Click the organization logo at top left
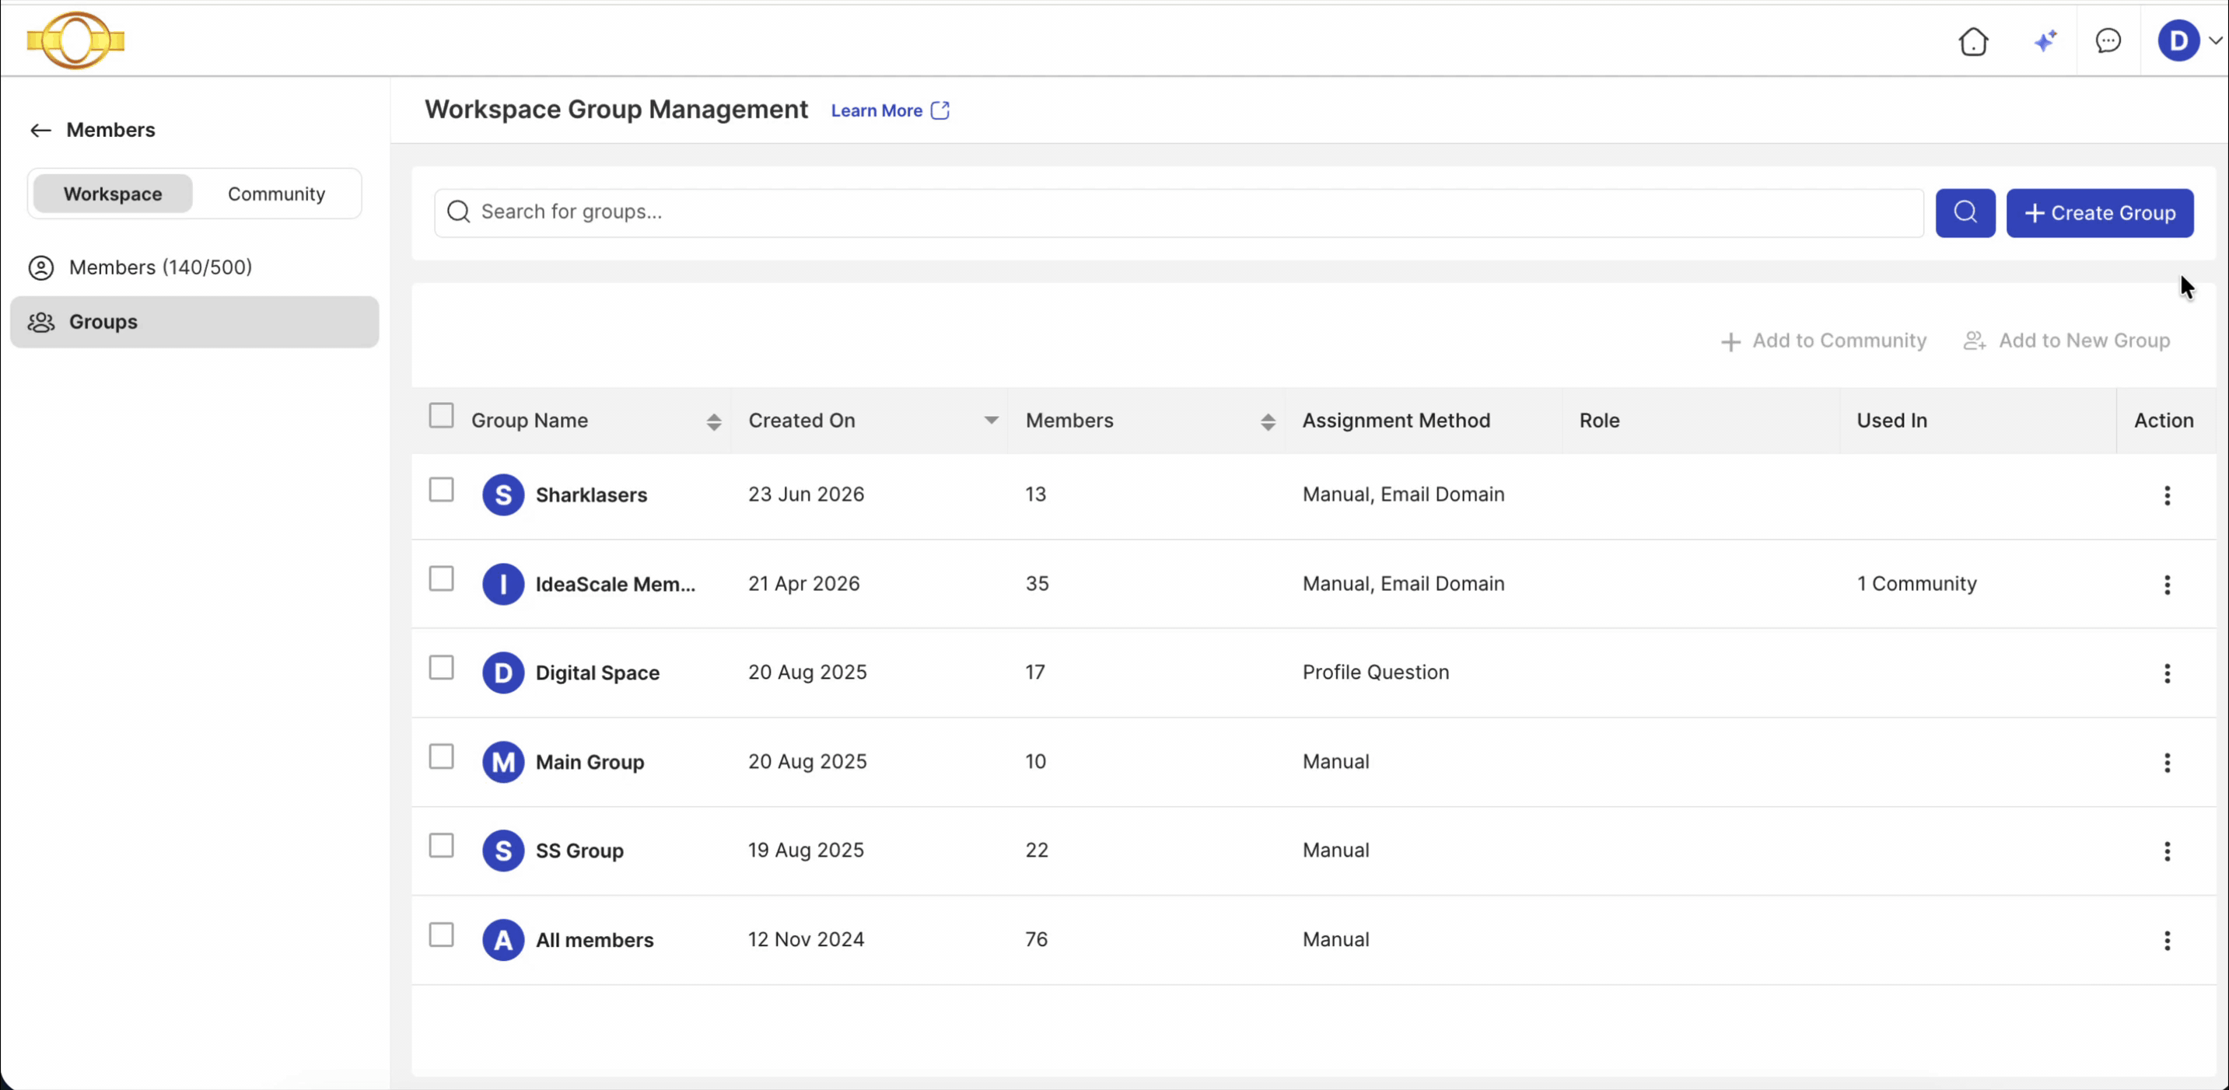 (75, 40)
